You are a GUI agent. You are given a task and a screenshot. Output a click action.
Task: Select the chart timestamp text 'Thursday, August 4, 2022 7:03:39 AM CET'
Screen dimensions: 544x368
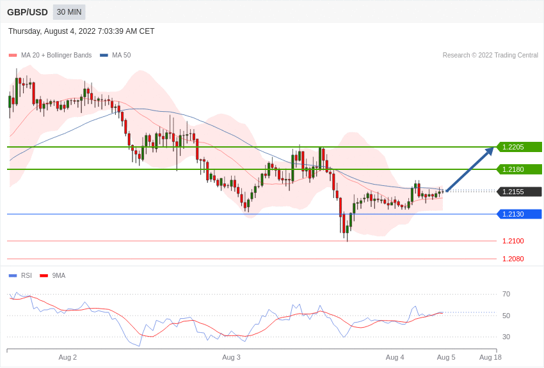point(81,31)
